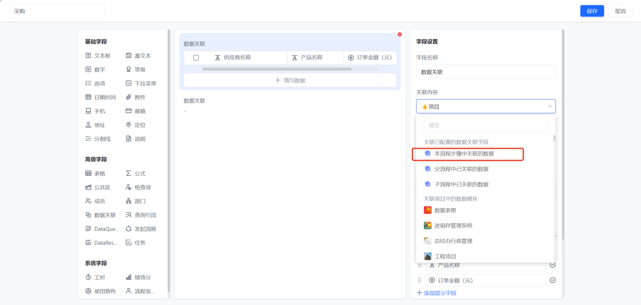Add a 发起流程 start process field

141,229
